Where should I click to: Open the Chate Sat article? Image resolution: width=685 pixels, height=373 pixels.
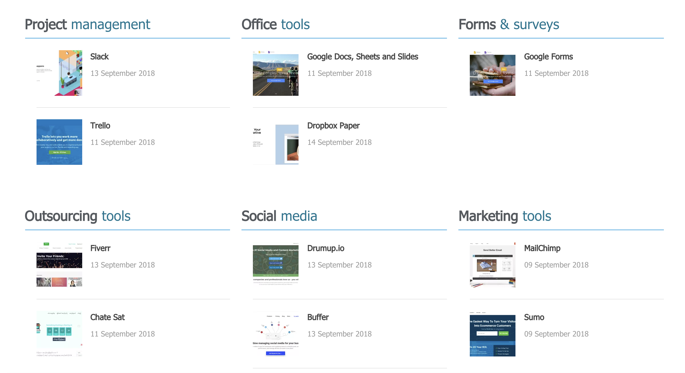click(x=108, y=317)
